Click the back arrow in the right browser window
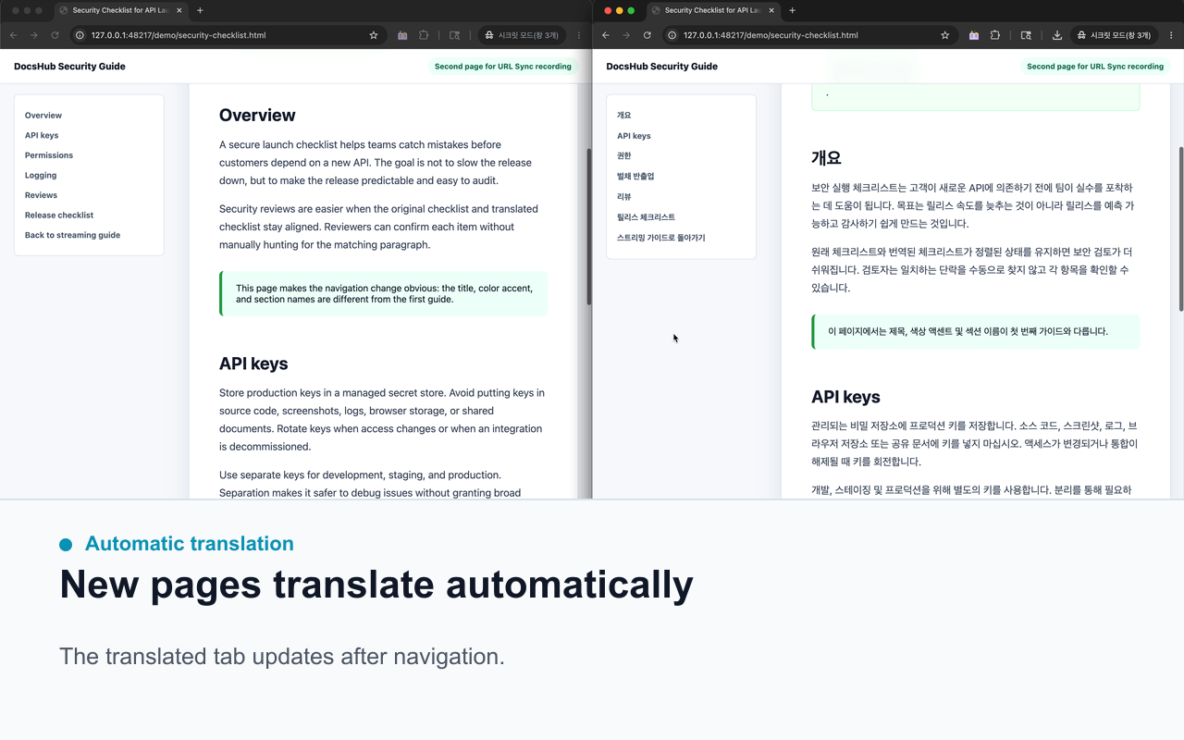Screen dimensions: 1184x740 (x=606, y=35)
